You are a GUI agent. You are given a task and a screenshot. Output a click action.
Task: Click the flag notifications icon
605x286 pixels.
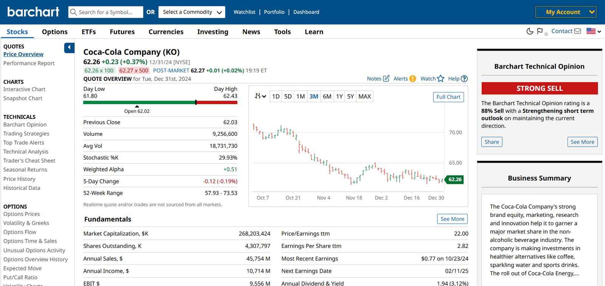click(540, 31)
